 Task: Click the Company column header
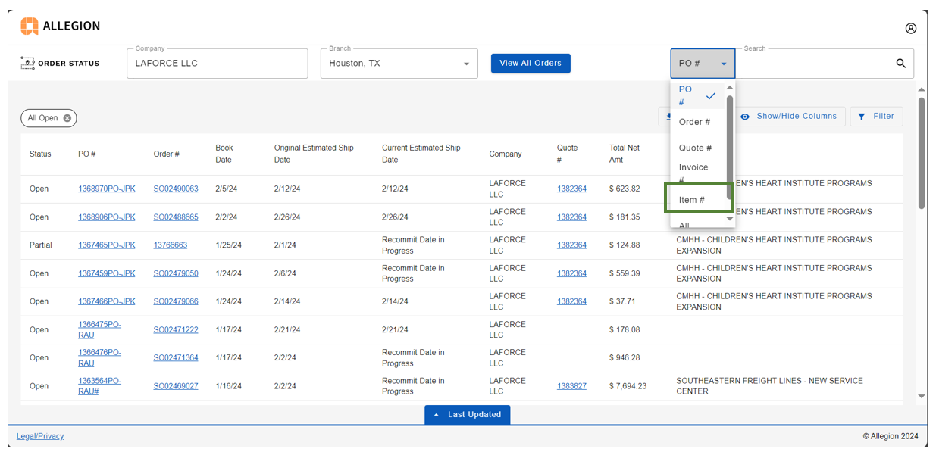pos(506,154)
